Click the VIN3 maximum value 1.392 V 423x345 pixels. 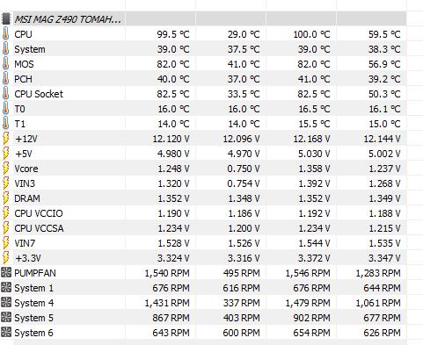coord(314,183)
